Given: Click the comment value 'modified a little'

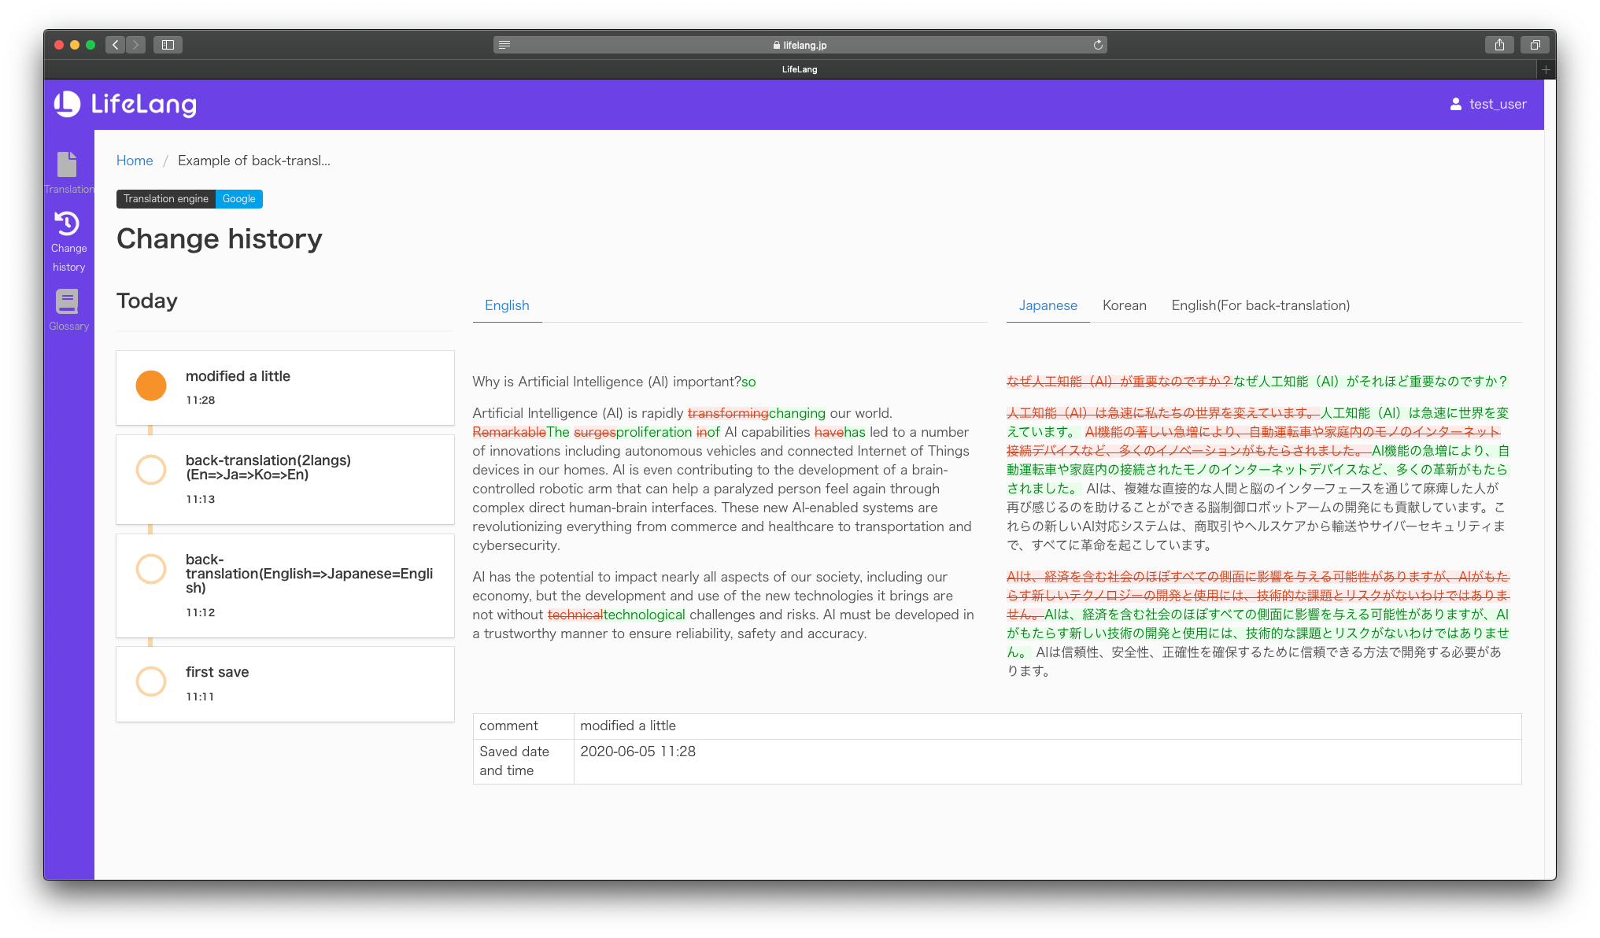Looking at the screenshot, I should coord(628,726).
